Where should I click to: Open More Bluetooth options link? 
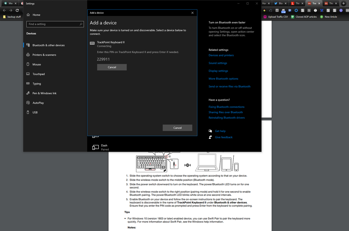223,79
